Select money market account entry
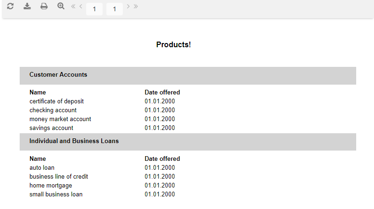 click(x=60, y=119)
